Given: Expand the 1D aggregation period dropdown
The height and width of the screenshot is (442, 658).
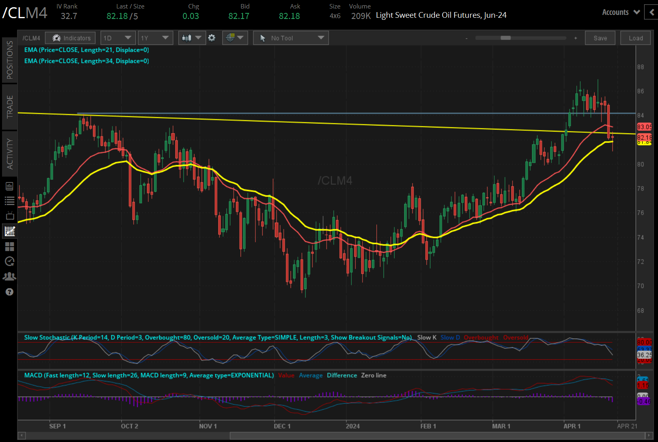Looking at the screenshot, I should 118,38.
